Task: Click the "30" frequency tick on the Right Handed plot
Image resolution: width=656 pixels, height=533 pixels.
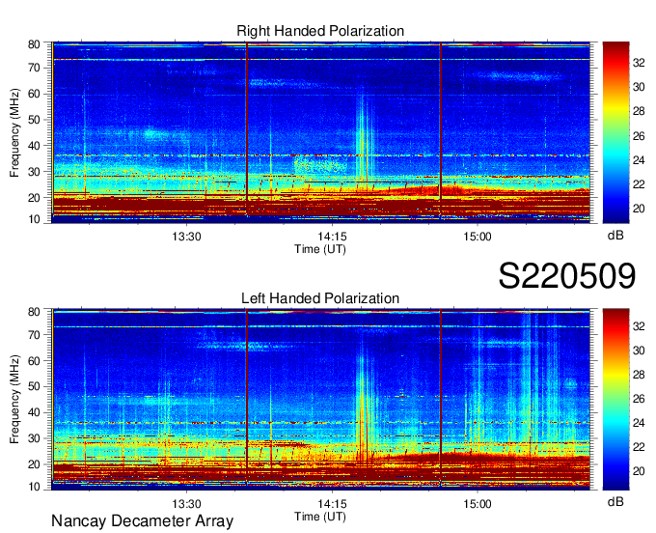Action: click(35, 172)
